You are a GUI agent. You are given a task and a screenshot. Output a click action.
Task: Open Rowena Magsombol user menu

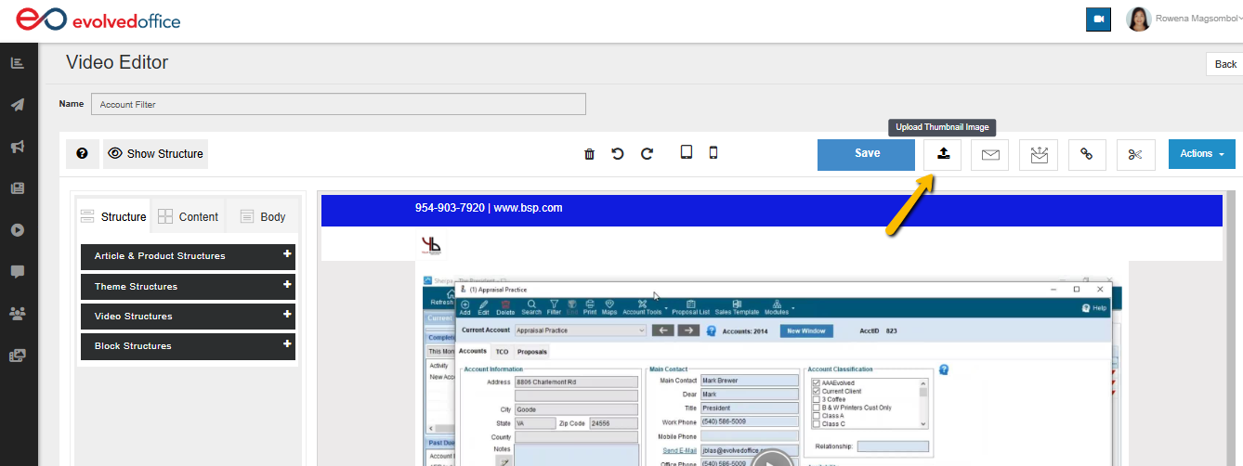[1184, 19]
